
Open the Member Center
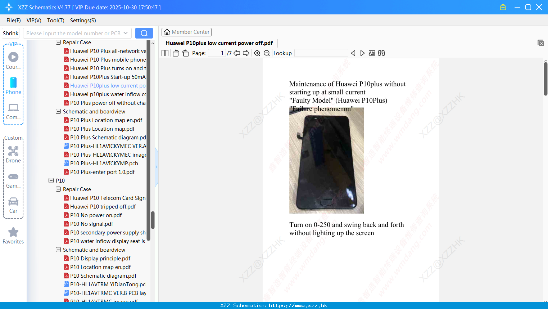click(186, 32)
